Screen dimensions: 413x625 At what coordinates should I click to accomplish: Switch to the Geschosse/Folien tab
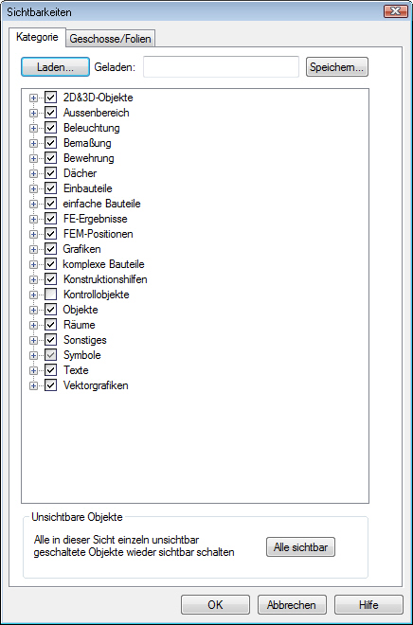111,39
